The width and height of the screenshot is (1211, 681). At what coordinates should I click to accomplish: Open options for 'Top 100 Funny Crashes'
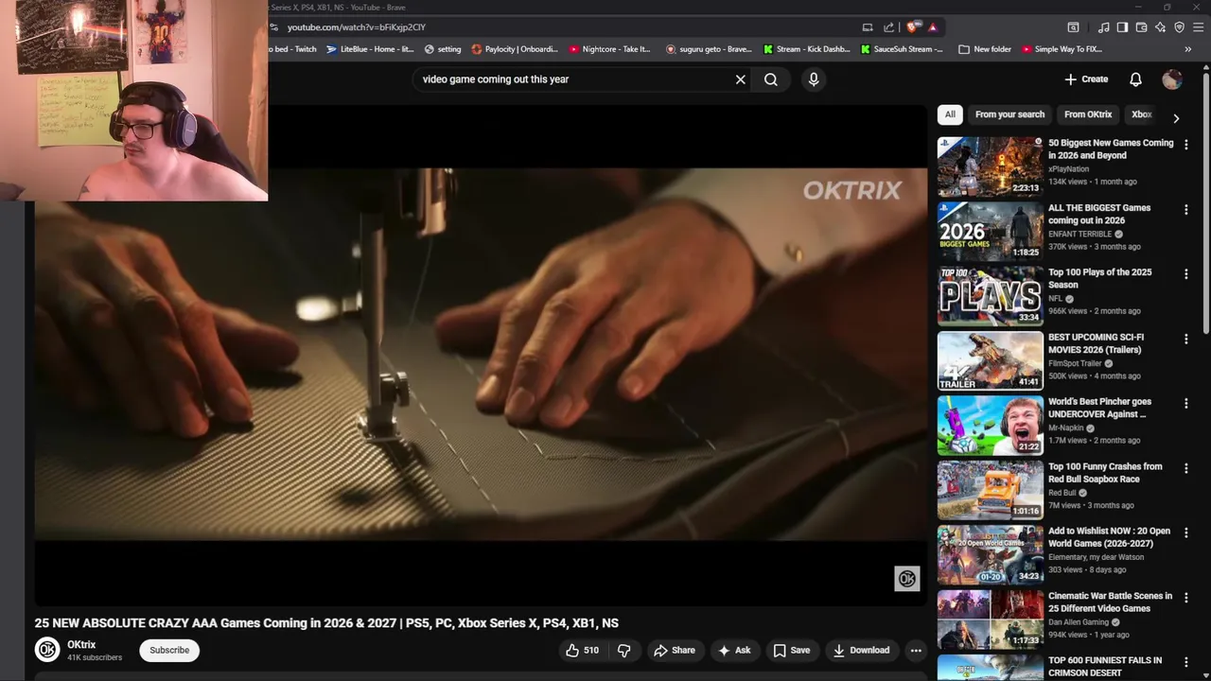[x=1185, y=468]
